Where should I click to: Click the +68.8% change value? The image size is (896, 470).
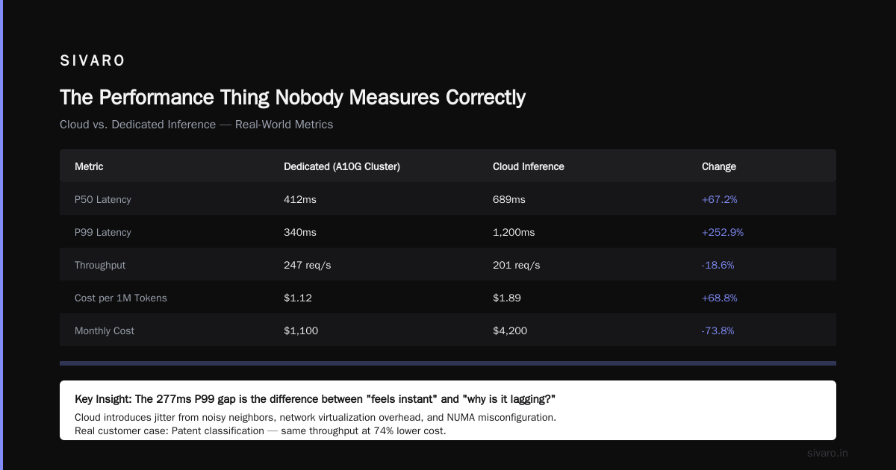[720, 298]
